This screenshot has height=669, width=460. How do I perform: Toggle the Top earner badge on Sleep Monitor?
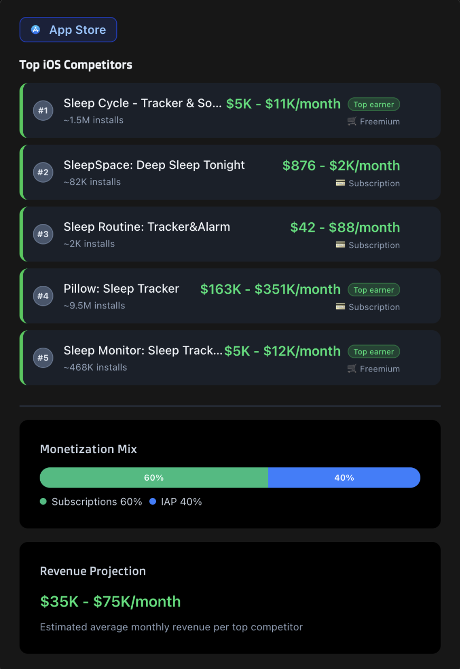(373, 351)
